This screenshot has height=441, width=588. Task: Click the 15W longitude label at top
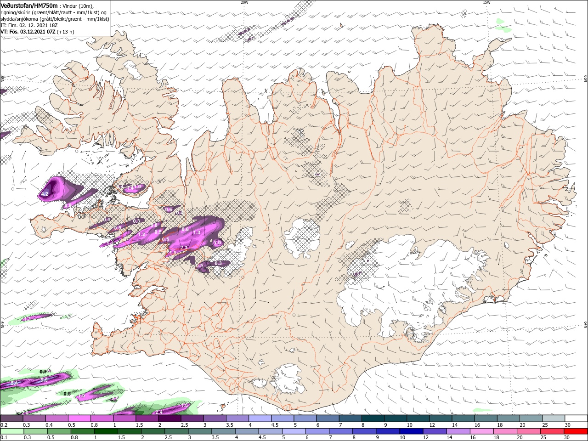coord(486,2)
